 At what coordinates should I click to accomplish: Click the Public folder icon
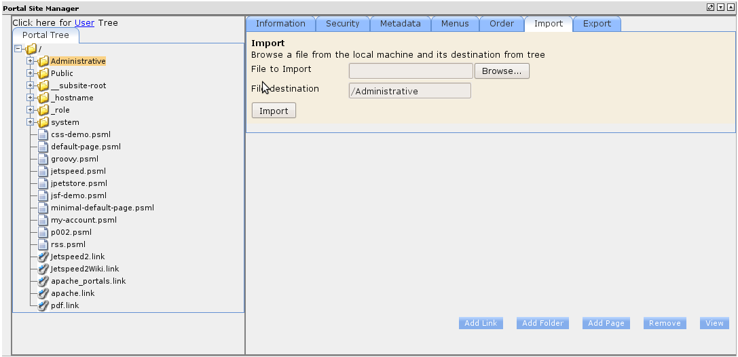coord(43,73)
